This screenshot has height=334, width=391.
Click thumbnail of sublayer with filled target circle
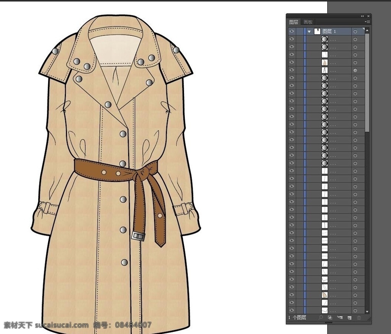tap(325, 70)
